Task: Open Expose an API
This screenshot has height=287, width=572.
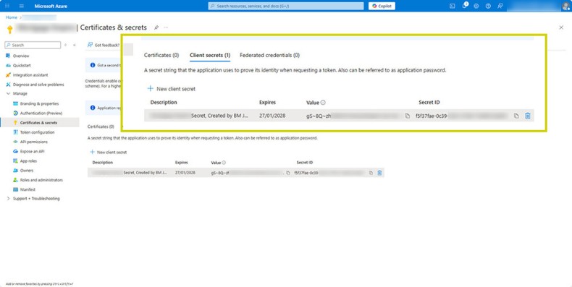Action: 32,151
